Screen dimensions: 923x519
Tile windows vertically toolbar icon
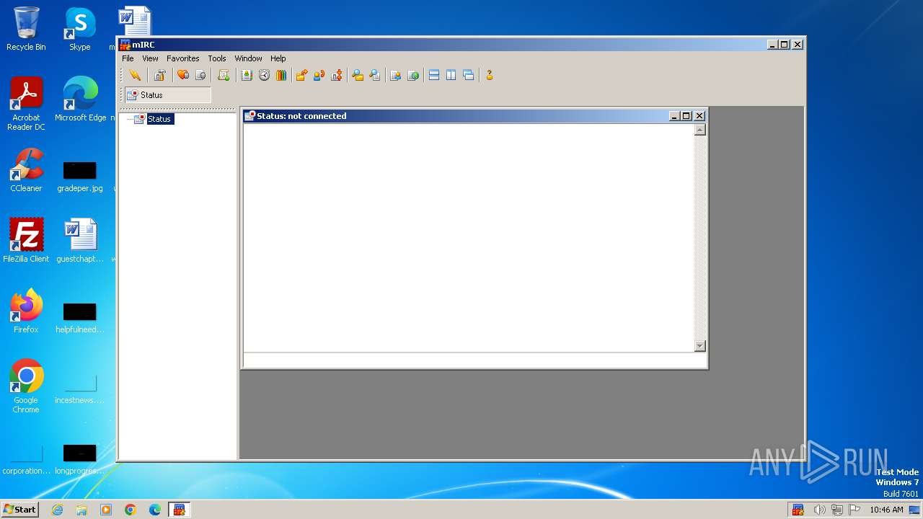(451, 75)
